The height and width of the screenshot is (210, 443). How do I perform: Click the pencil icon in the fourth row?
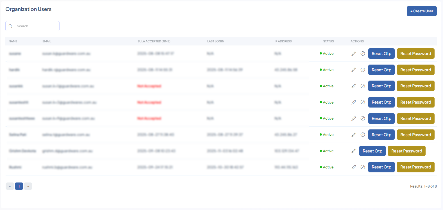(x=354, y=102)
